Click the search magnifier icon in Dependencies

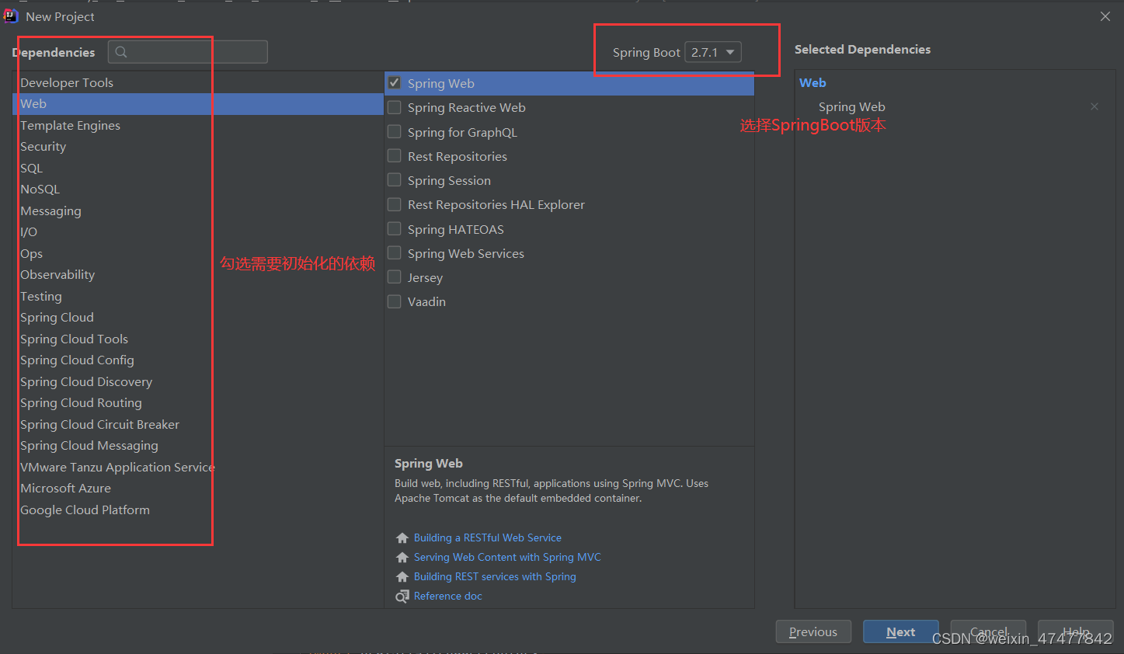pyautogui.click(x=121, y=52)
